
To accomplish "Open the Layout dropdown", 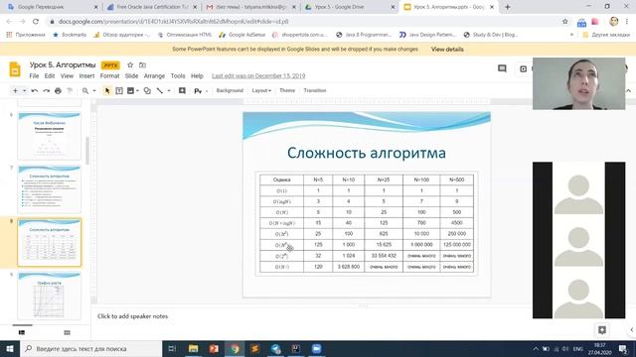I will [x=261, y=90].
